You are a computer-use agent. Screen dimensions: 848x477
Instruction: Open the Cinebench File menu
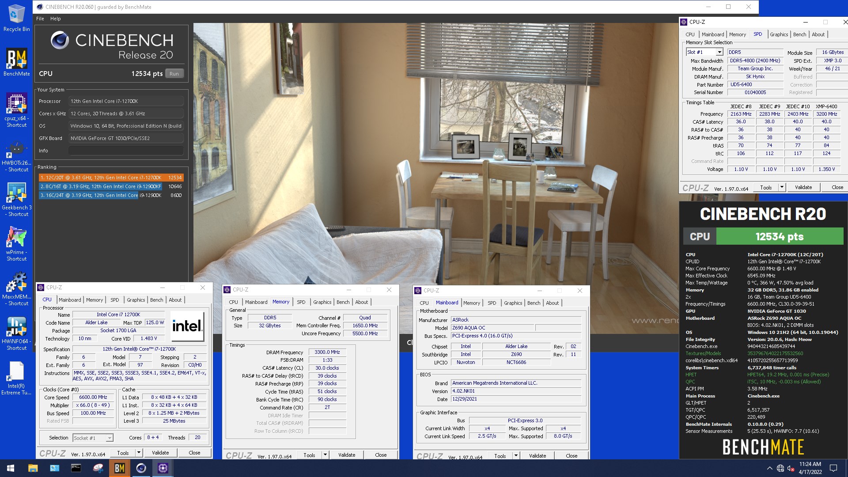coord(40,19)
